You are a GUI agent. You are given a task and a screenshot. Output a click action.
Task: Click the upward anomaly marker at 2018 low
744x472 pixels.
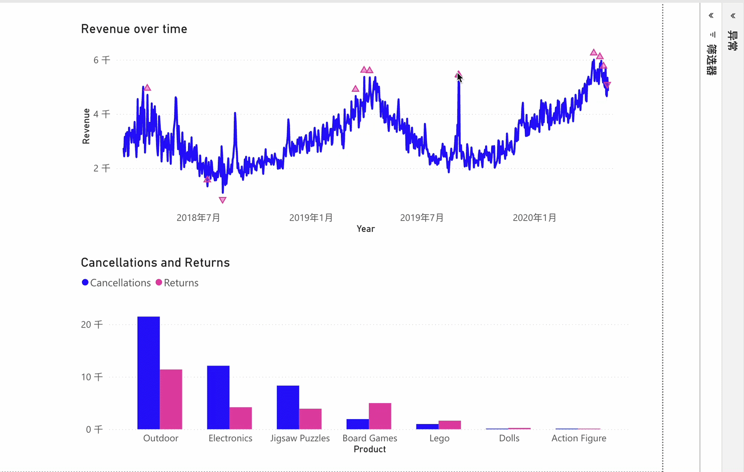pyautogui.click(x=207, y=179)
